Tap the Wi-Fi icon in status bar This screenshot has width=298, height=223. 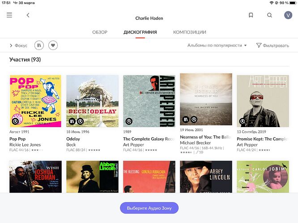pos(272,3)
